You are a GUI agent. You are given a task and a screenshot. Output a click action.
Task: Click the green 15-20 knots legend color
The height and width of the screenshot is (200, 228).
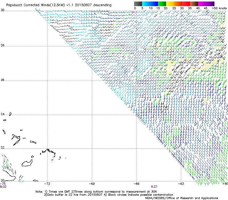click(x=162, y=4)
